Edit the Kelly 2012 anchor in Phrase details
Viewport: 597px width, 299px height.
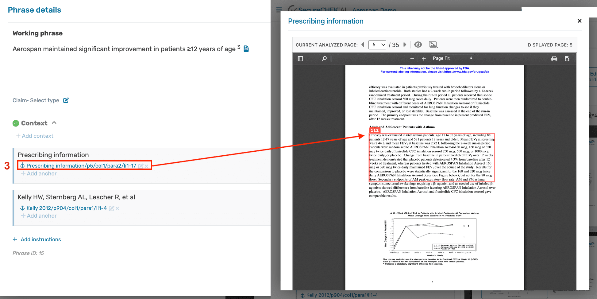pyautogui.click(x=111, y=208)
